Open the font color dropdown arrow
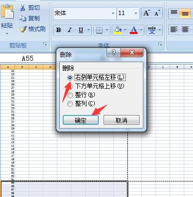Screen dimensions: 193x197 point(141,30)
